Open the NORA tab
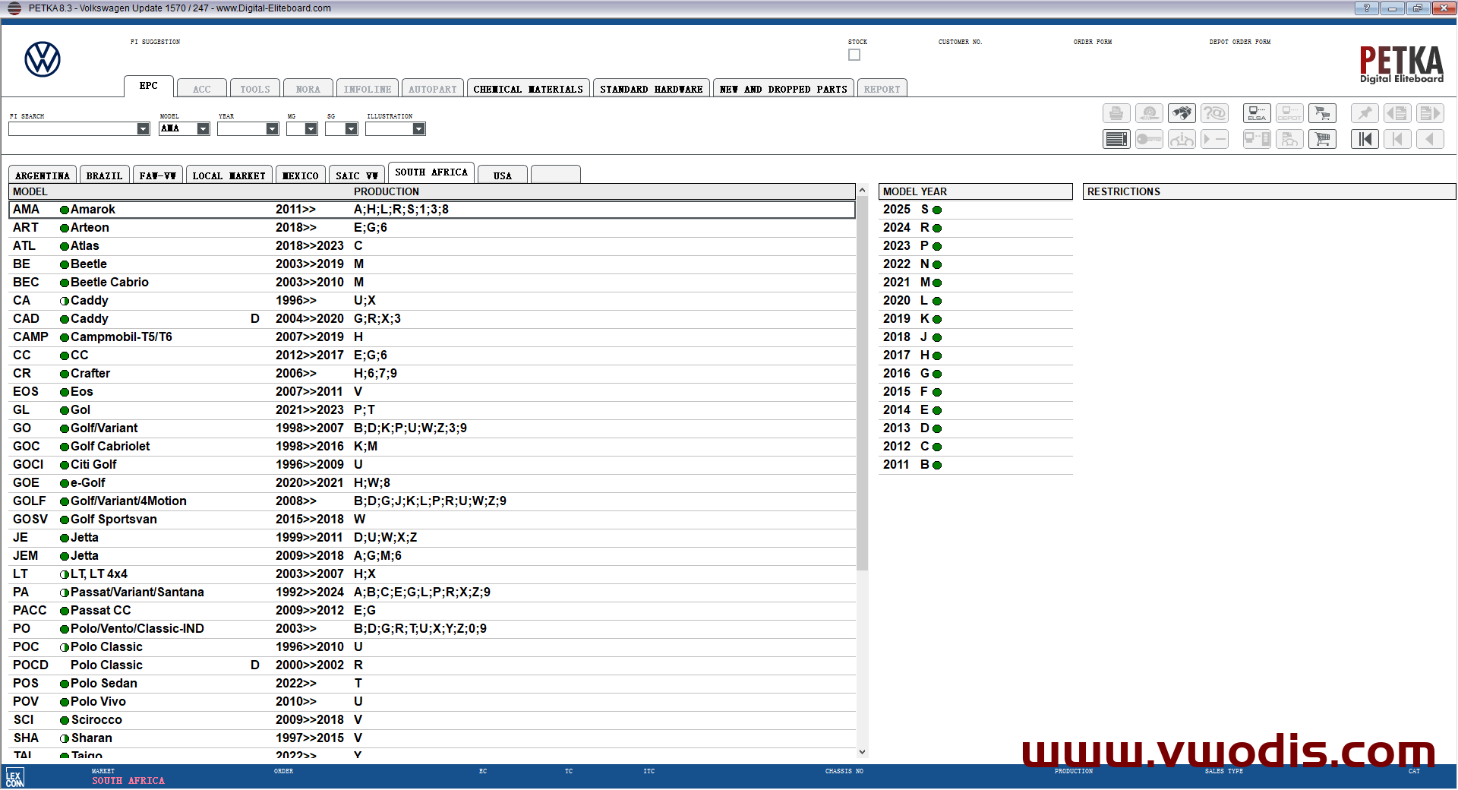Image resolution: width=1458 pixels, height=790 pixels. point(308,89)
